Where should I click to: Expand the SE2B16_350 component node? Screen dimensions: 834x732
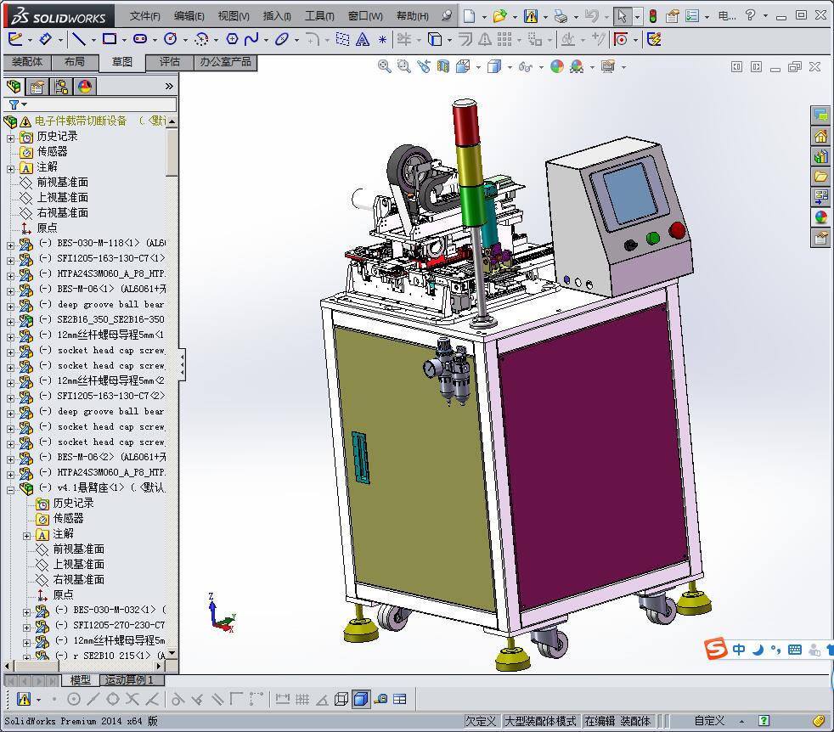point(11,323)
